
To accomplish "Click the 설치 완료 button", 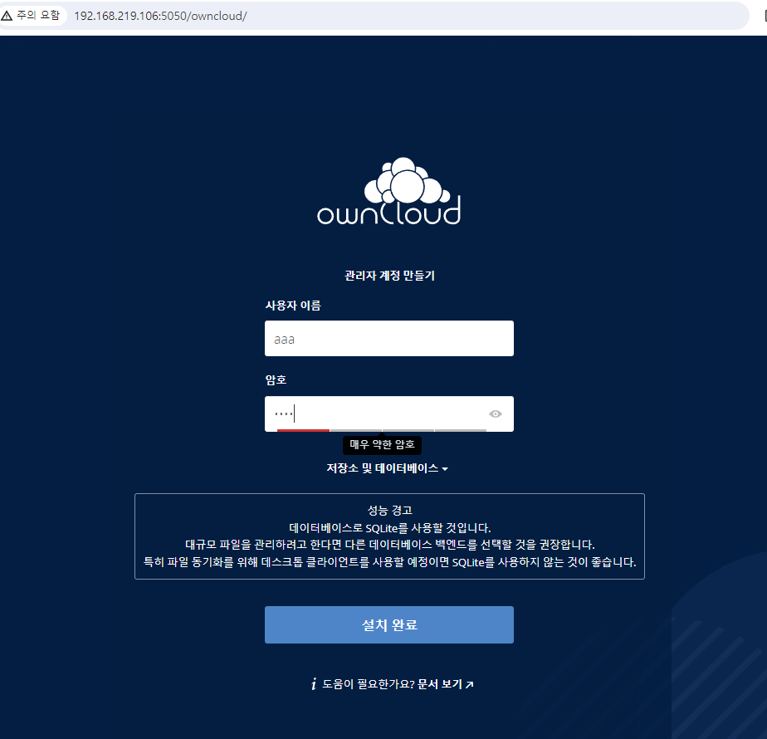I will click(388, 624).
